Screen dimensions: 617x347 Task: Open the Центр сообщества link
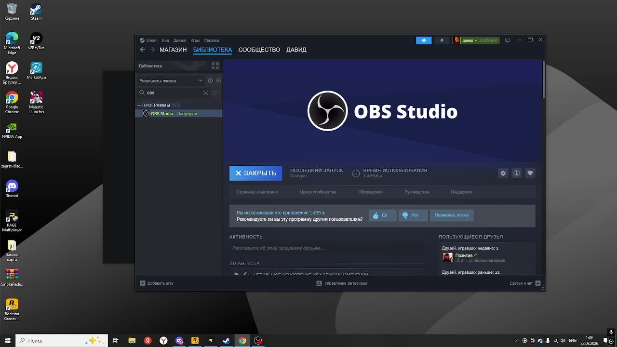(318, 192)
